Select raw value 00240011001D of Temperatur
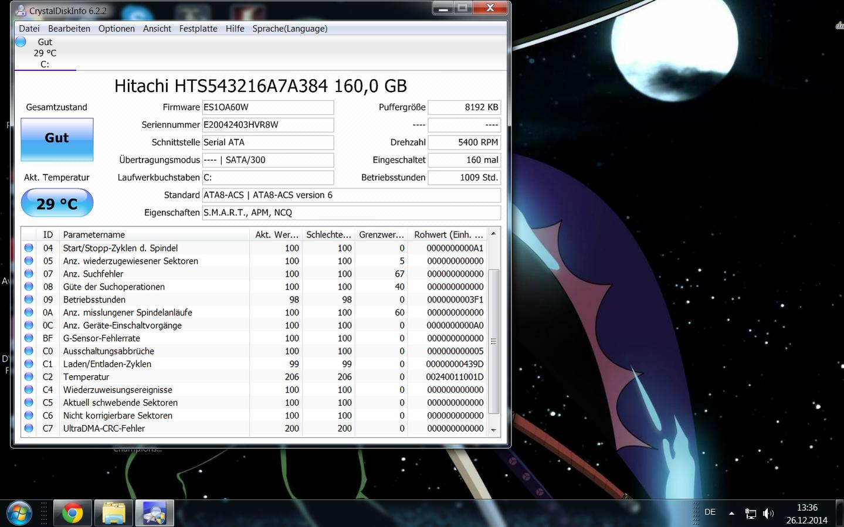 pos(455,377)
